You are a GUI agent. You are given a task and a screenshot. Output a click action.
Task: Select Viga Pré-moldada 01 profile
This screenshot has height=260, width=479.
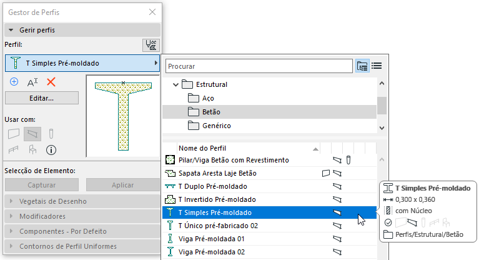point(270,239)
